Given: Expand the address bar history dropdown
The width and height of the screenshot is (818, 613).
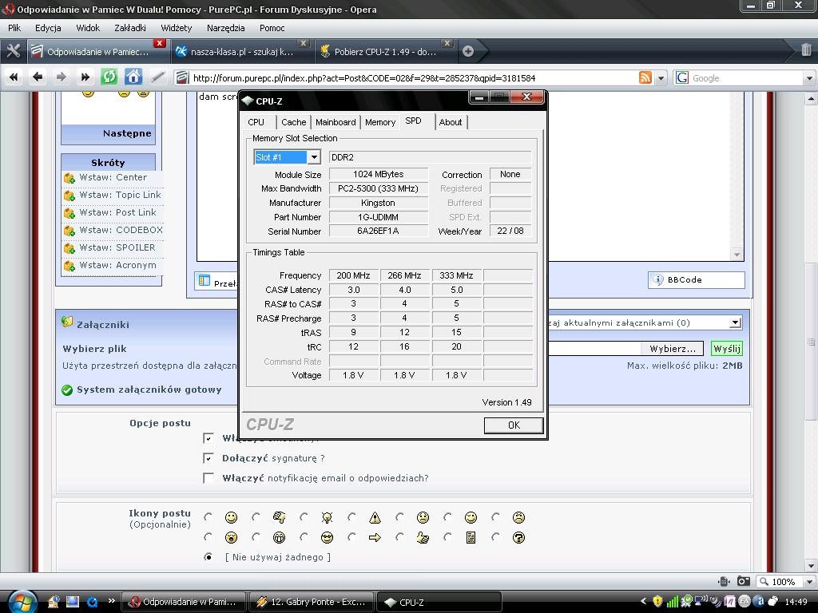Looking at the screenshot, I should (x=661, y=78).
